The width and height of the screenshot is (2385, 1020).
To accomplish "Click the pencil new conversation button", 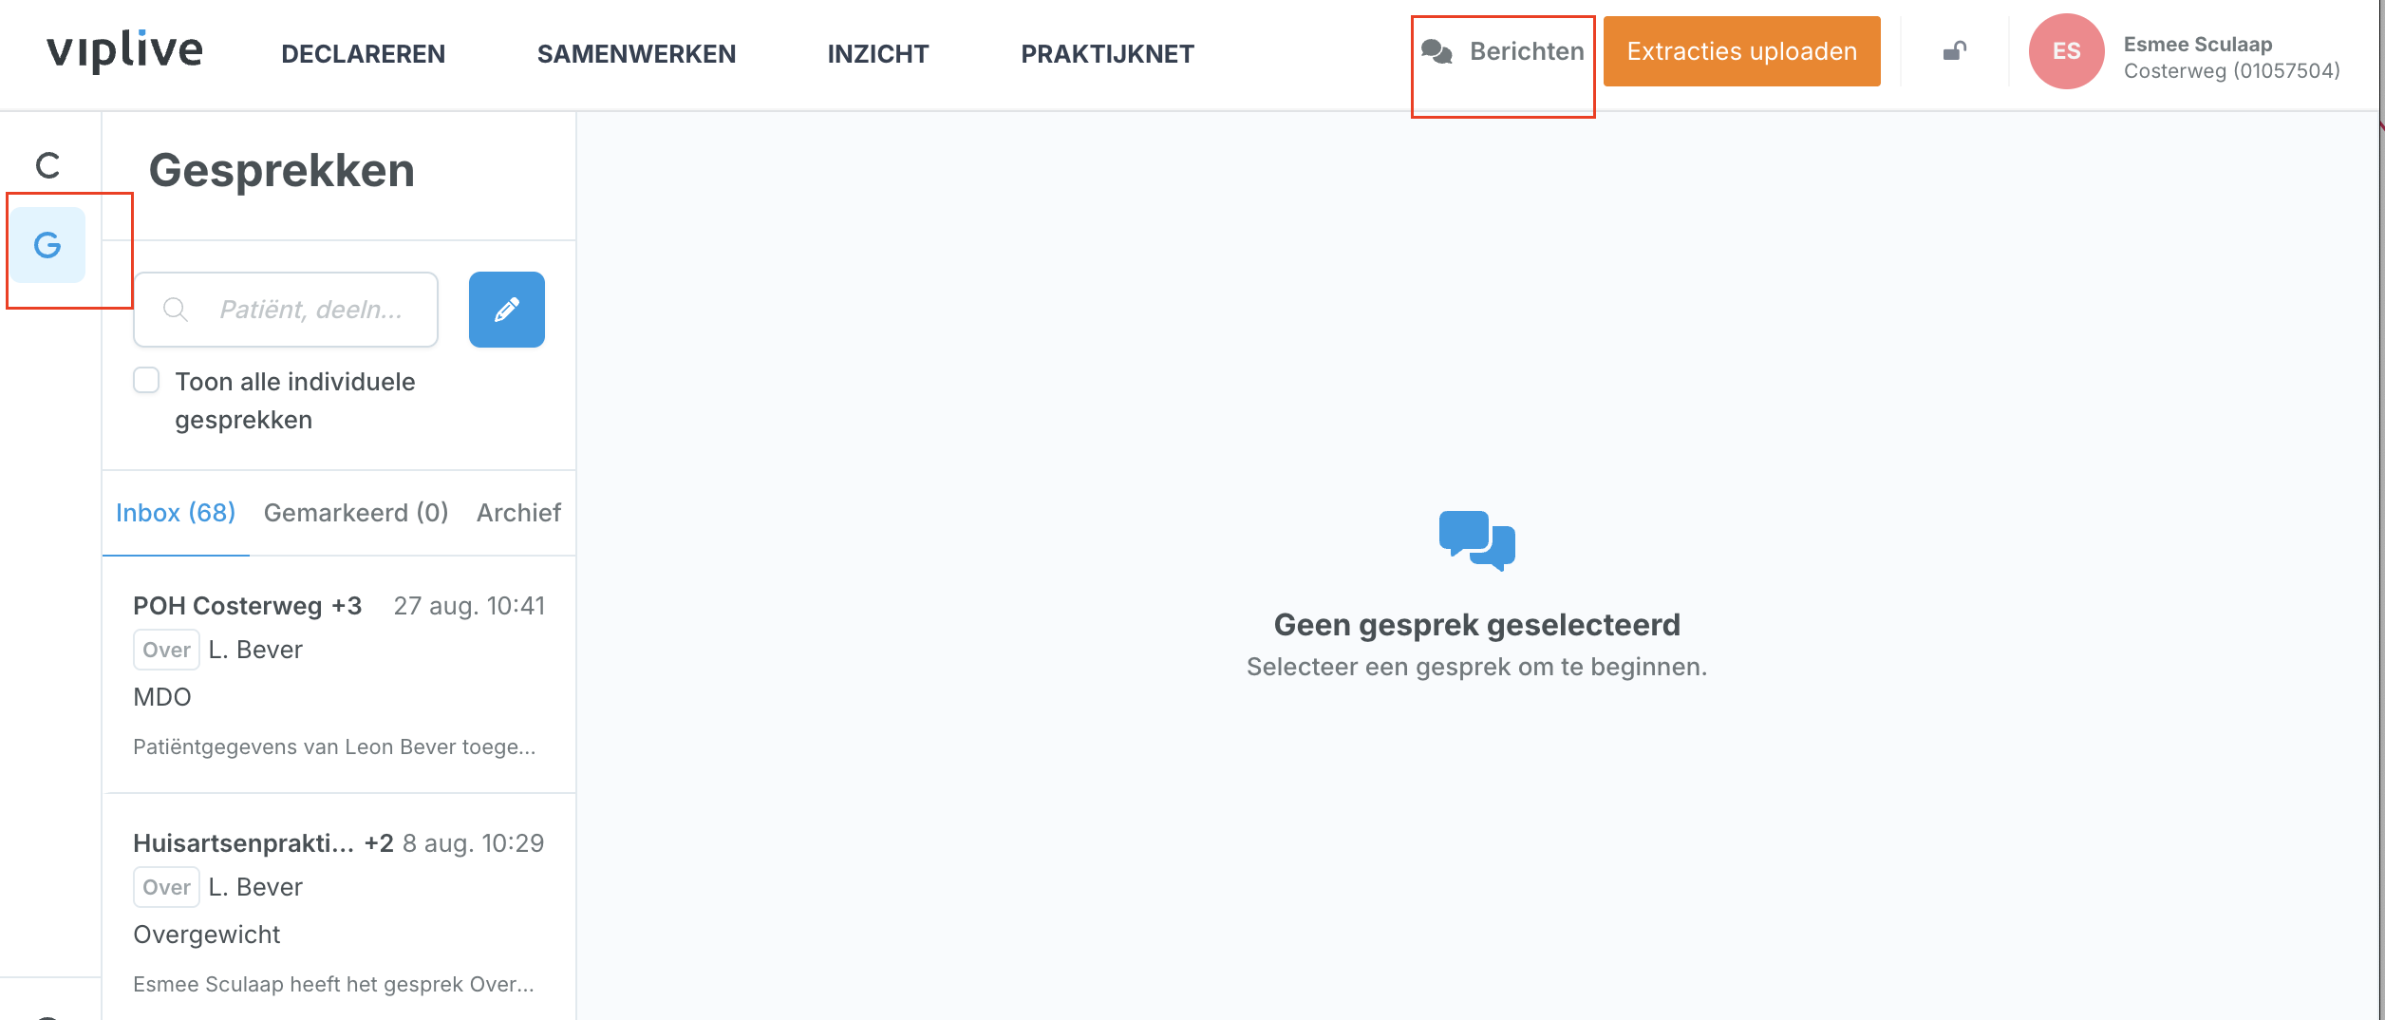I will (506, 310).
